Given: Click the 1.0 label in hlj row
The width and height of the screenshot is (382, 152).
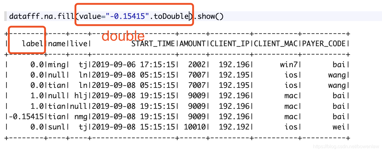Looking at the screenshot, I should [x=37, y=96].
